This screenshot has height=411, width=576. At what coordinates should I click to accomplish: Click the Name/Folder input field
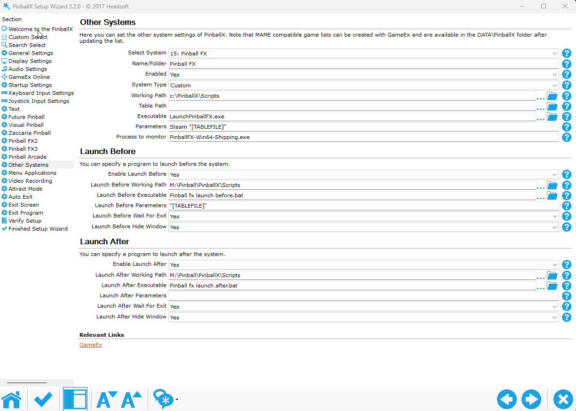[363, 64]
